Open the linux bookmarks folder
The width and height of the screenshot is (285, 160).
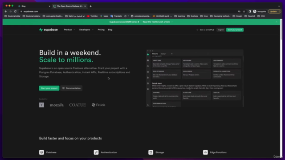(x=204, y=16)
